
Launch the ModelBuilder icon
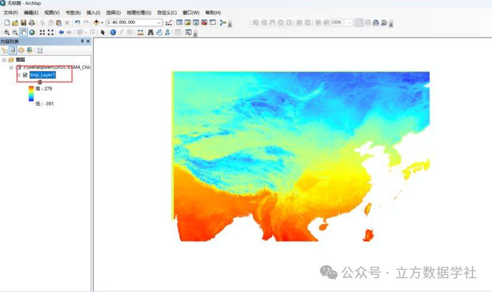coord(223,23)
